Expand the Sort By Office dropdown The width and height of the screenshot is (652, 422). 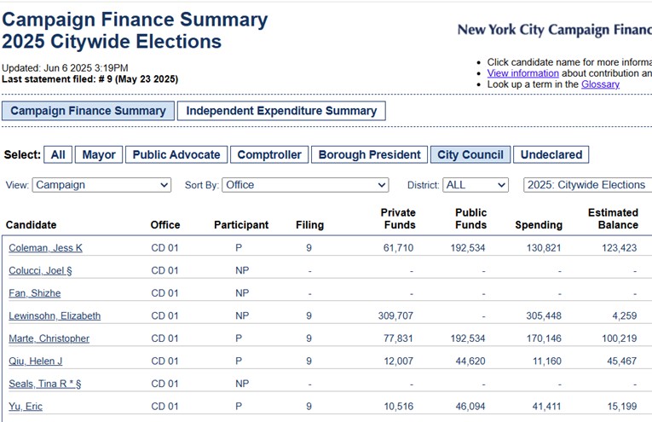[305, 185]
